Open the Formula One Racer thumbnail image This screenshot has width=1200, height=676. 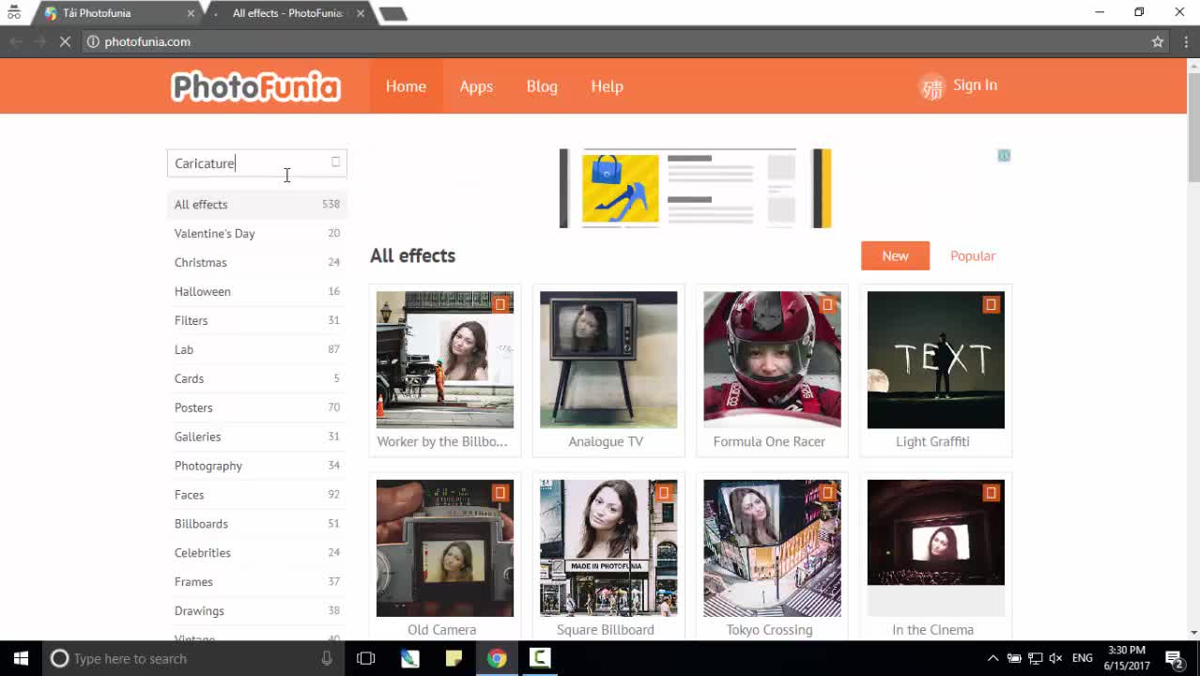[x=772, y=360]
